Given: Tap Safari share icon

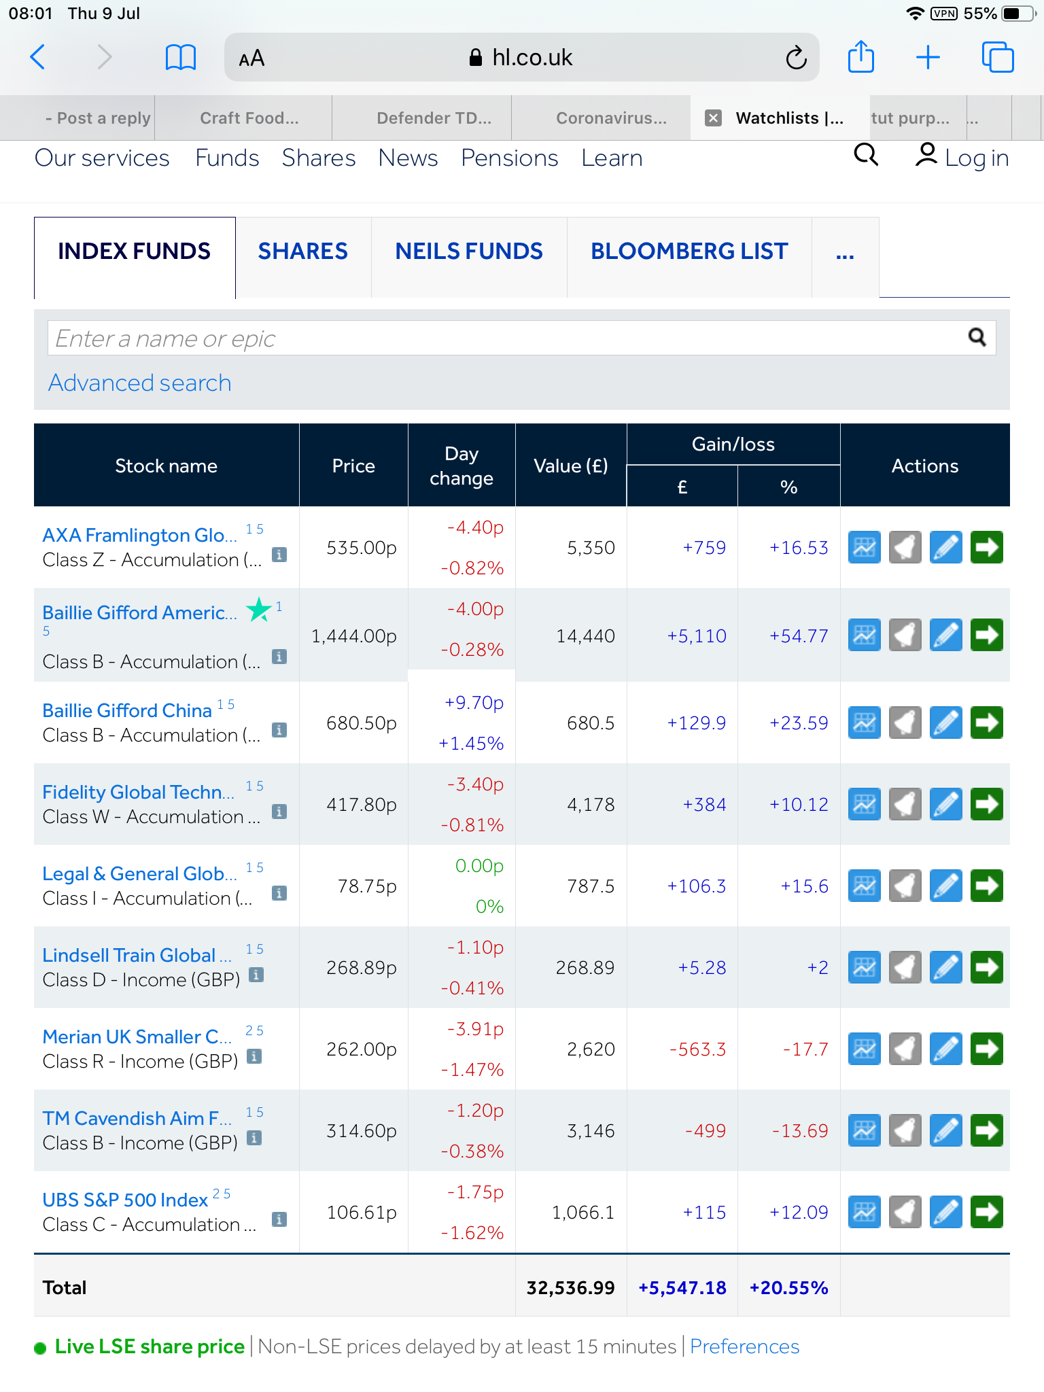Looking at the screenshot, I should (860, 58).
